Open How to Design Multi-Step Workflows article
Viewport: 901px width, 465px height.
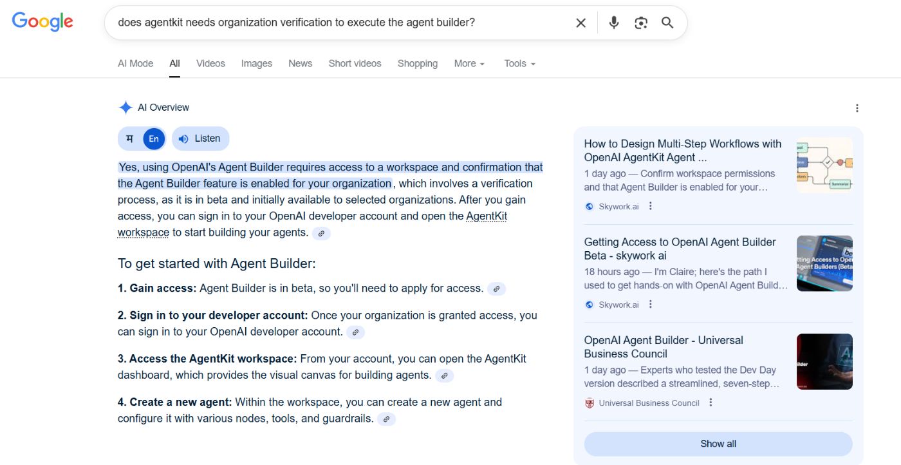coord(682,151)
